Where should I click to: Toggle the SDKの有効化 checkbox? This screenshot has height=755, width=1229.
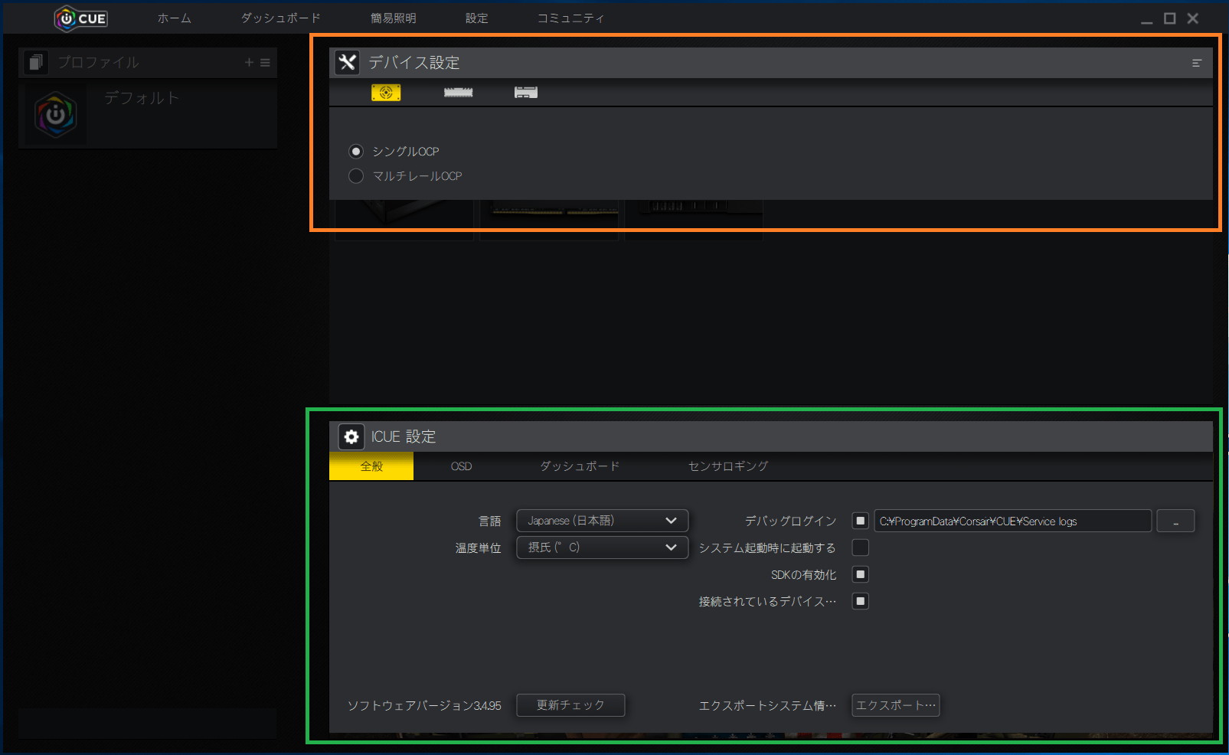[861, 574]
